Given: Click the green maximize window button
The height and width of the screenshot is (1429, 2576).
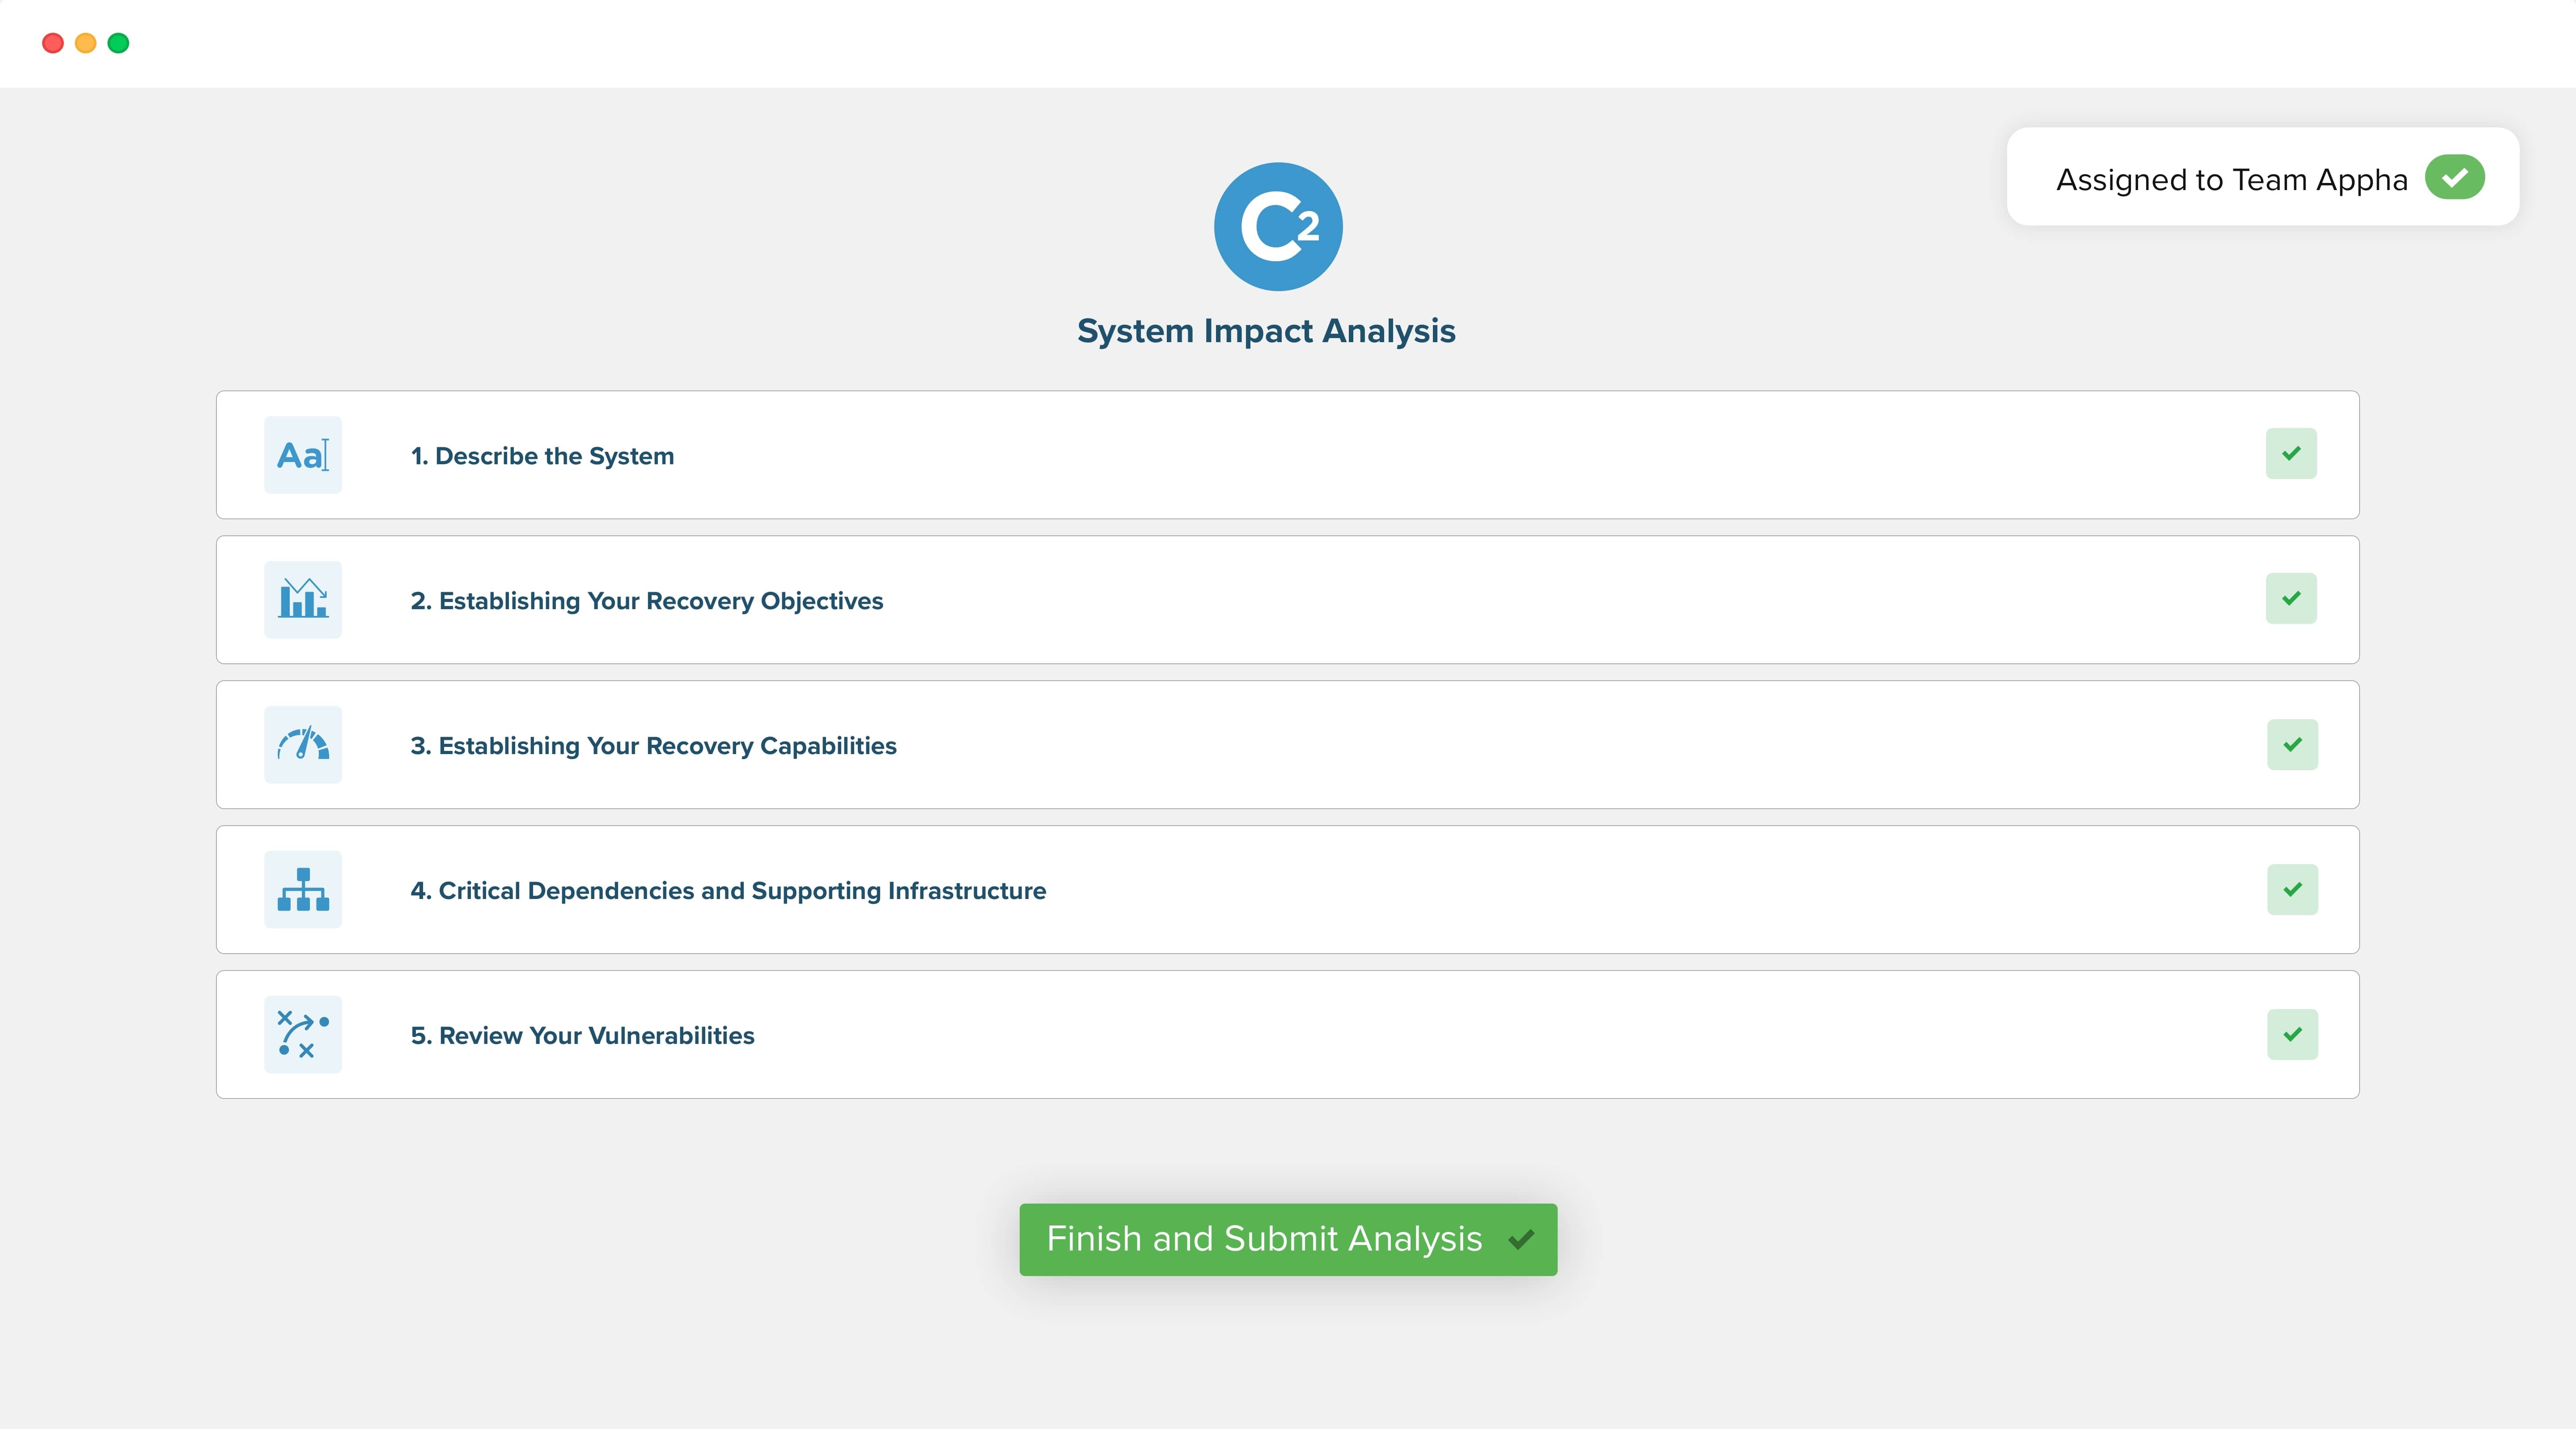Looking at the screenshot, I should (x=118, y=43).
